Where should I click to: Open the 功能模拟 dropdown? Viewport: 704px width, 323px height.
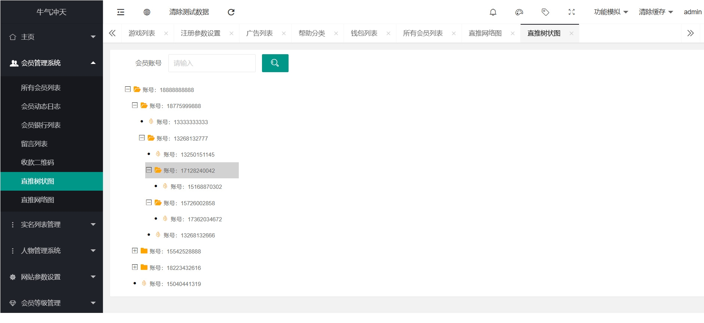coord(611,12)
